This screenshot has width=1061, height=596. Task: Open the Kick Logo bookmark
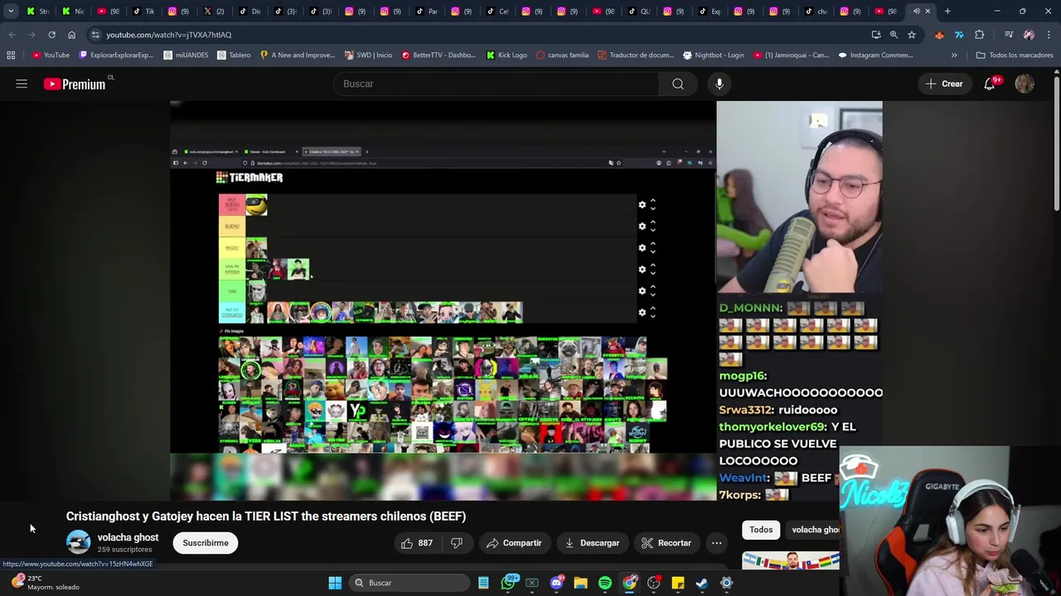pos(506,55)
